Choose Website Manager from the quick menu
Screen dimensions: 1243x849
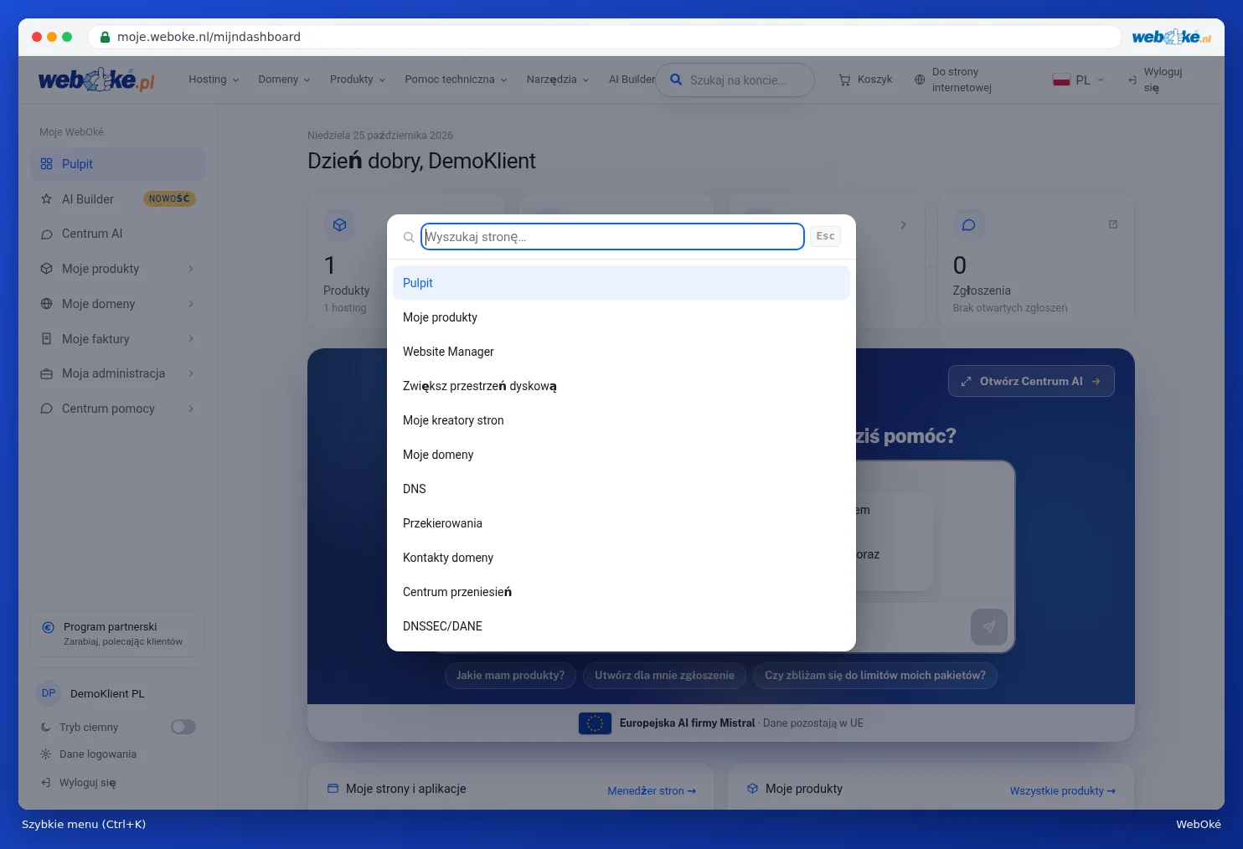[x=621, y=352]
